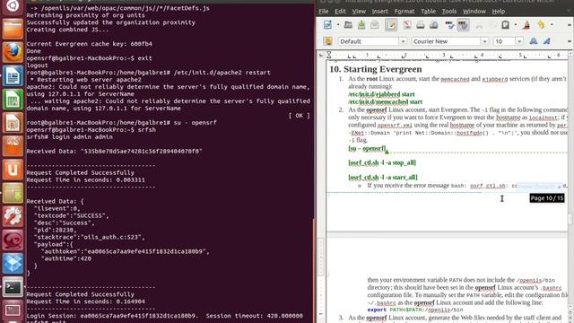Click the Print icon in Writer toolbar
The width and height of the screenshot is (574, 323).
click(x=421, y=25)
